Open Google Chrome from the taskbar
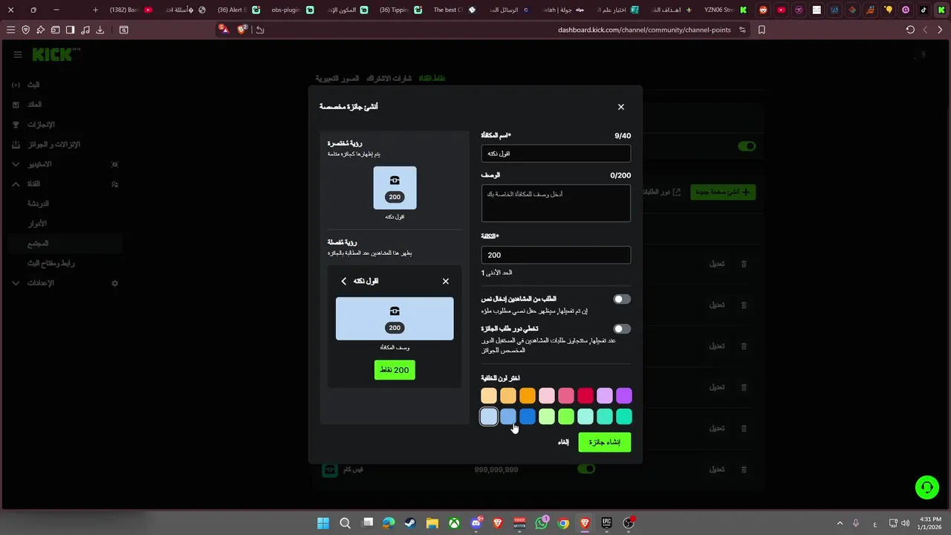The image size is (951, 535). (563, 523)
